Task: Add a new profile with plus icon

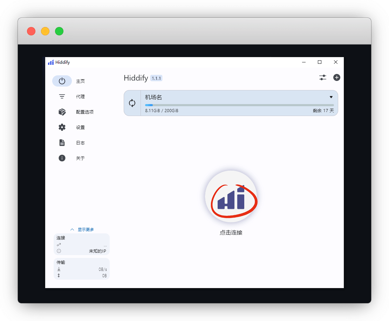Action: [336, 77]
